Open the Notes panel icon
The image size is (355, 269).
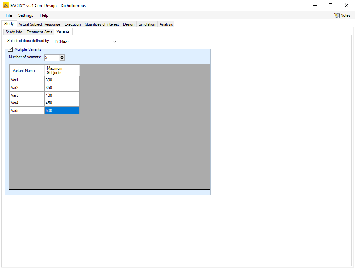pyautogui.click(x=337, y=15)
